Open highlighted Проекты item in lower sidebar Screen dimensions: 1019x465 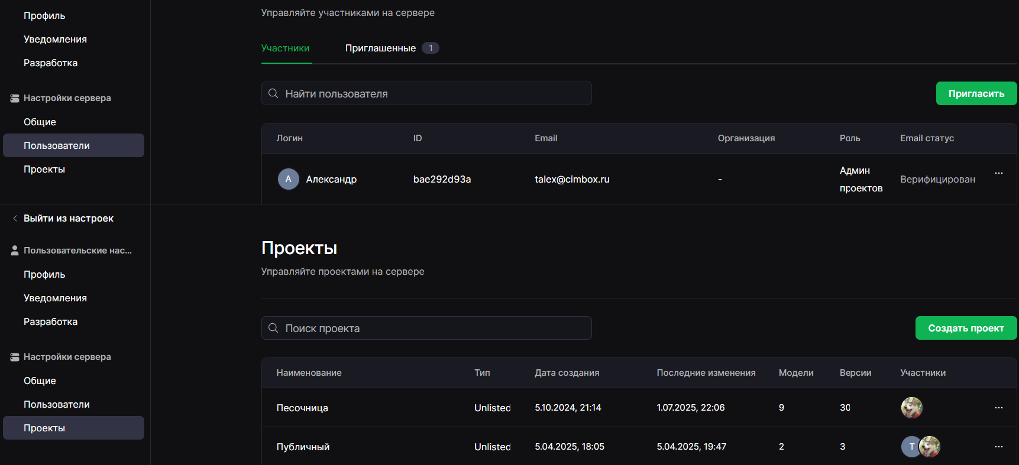44,428
